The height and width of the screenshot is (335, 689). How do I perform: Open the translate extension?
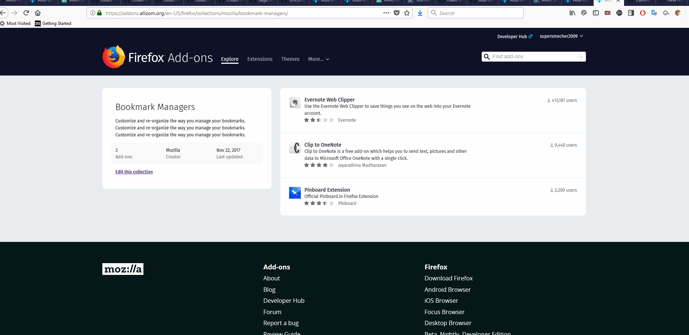655,13
